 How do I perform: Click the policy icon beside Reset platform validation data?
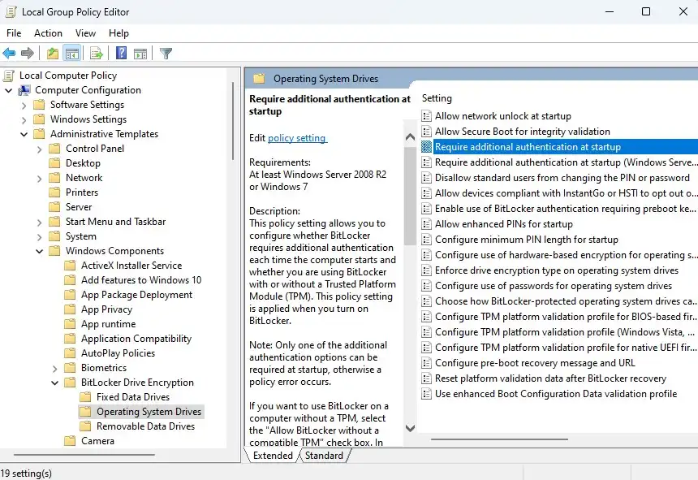click(426, 378)
